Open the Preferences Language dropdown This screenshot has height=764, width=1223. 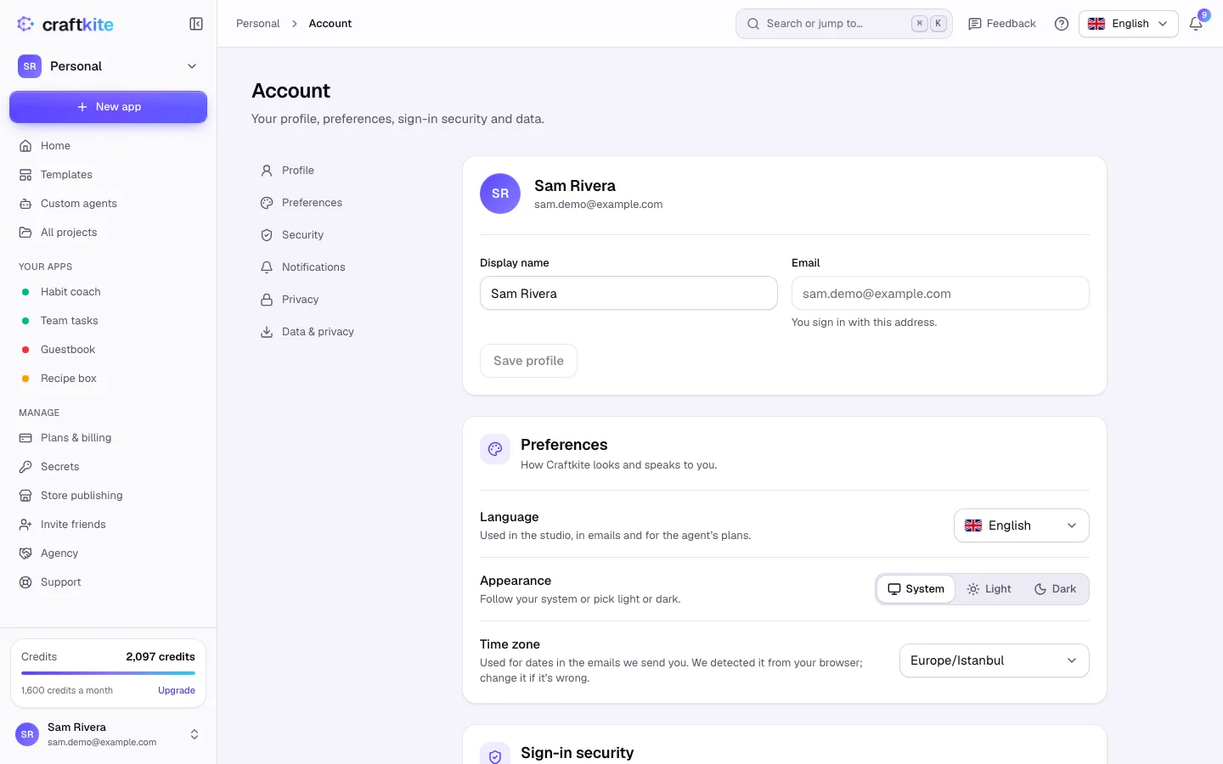pos(1021,525)
